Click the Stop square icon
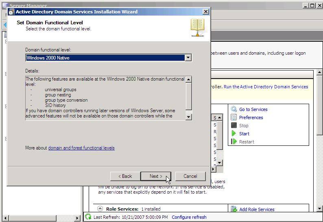The height and width of the screenshot is (222, 323). click(x=234, y=125)
